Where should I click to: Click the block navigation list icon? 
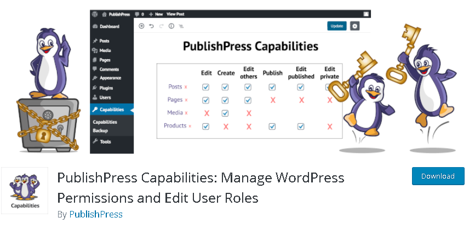click(181, 26)
